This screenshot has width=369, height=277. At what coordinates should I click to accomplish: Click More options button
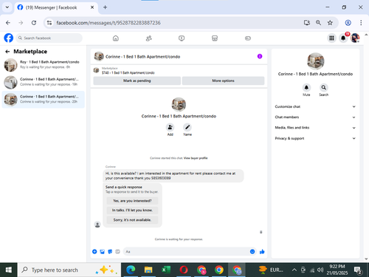coord(223,81)
